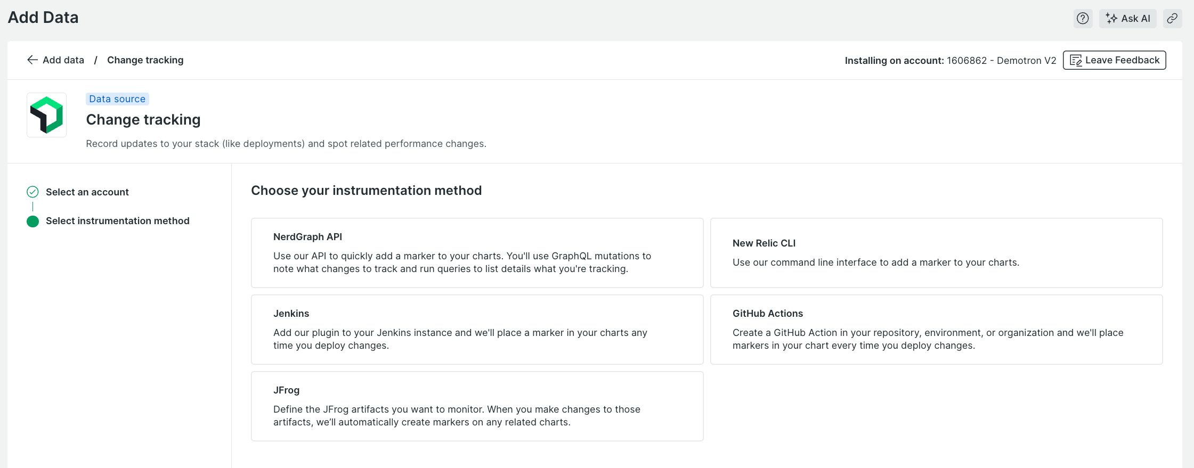The width and height of the screenshot is (1194, 468).
Task: Click the green dot for instrumentation step
Action: [33, 221]
